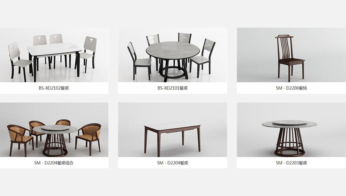Click the SM - D2203餐桌 title link

[x=291, y=163]
